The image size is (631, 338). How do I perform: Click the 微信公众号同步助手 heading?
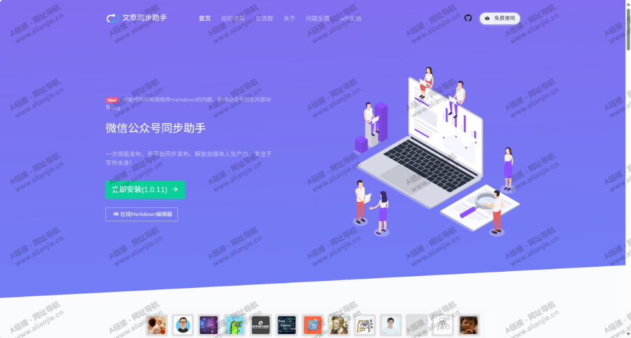pos(156,129)
